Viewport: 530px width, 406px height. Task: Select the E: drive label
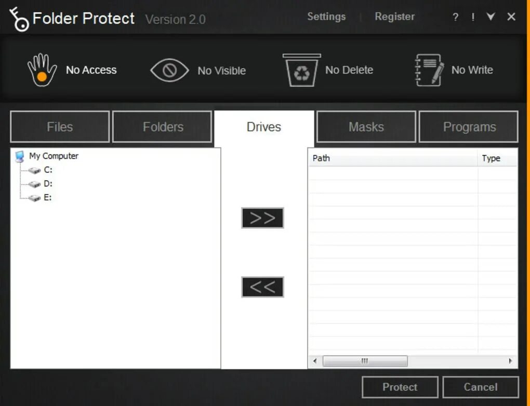(x=48, y=198)
